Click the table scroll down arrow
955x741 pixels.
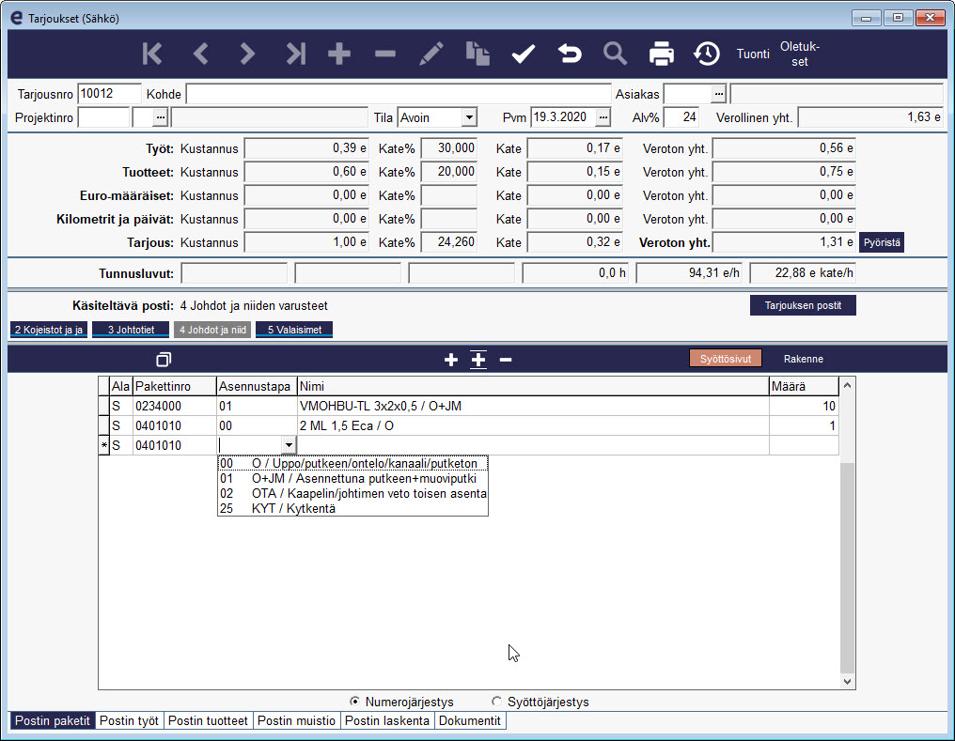pyautogui.click(x=847, y=682)
